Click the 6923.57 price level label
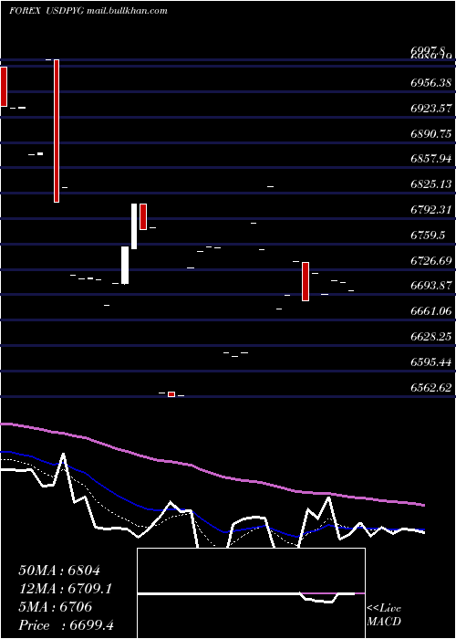This screenshot has height=639, width=456. [x=430, y=109]
